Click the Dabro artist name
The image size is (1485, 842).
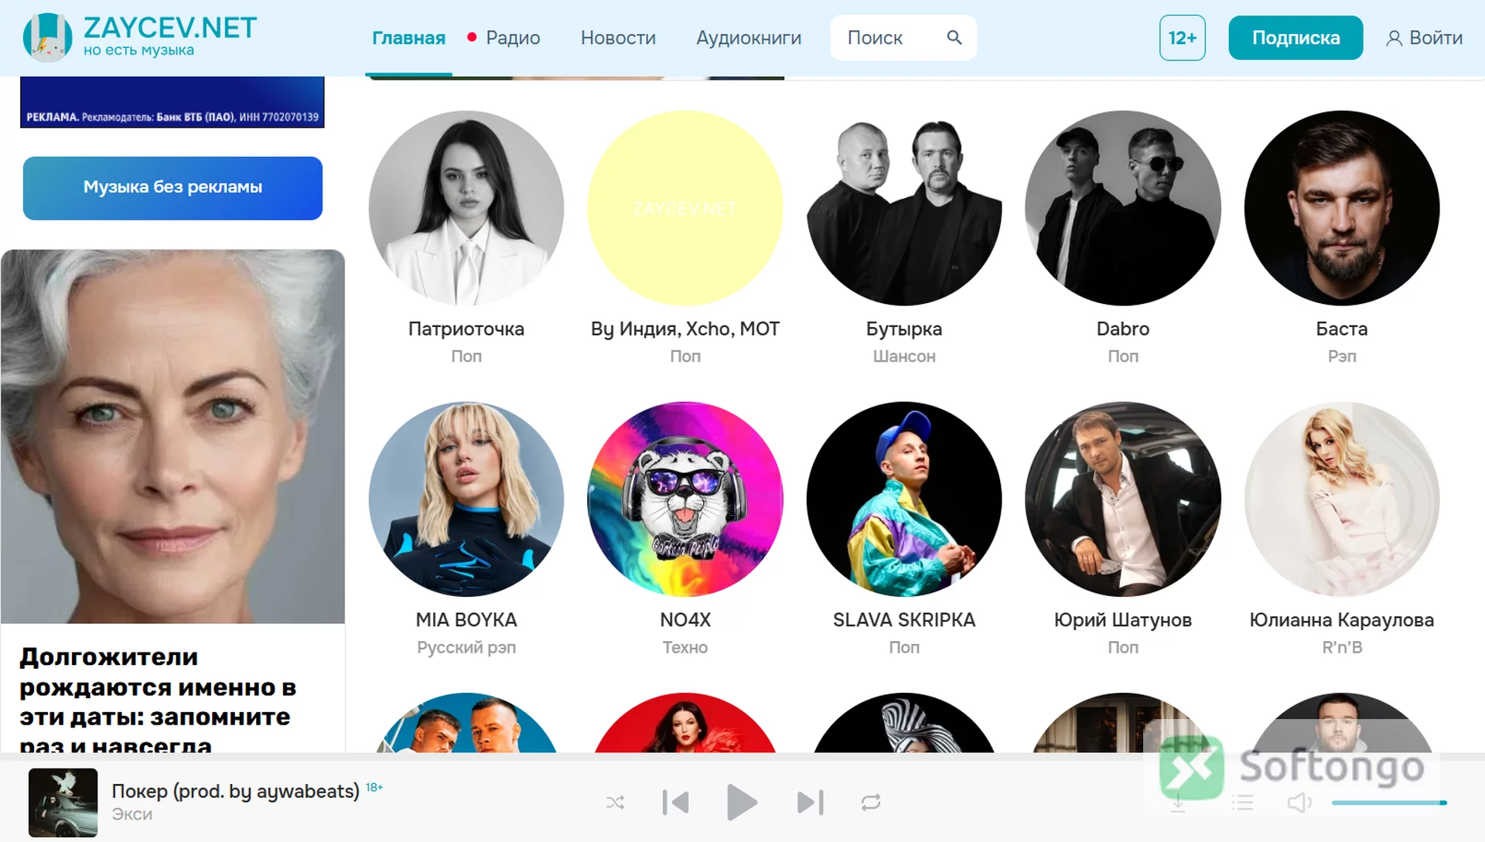coord(1123,329)
